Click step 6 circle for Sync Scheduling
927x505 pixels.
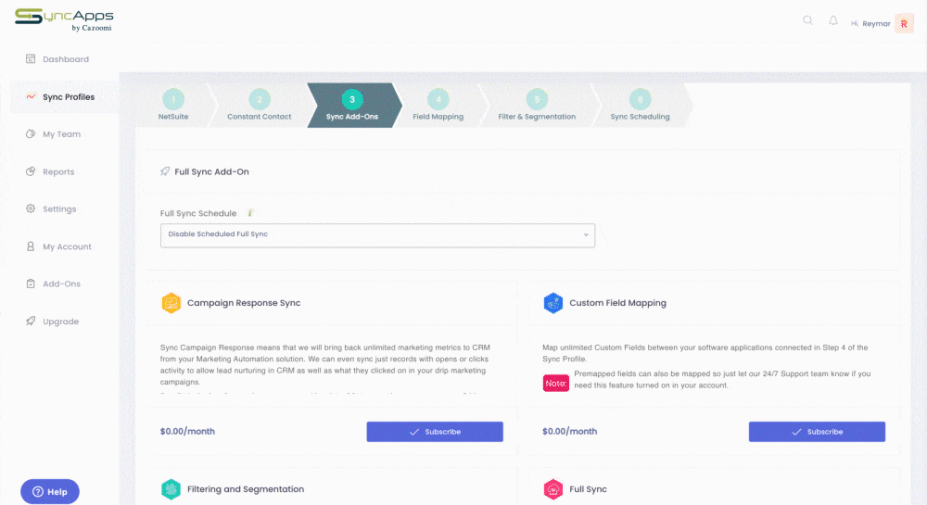click(x=640, y=99)
